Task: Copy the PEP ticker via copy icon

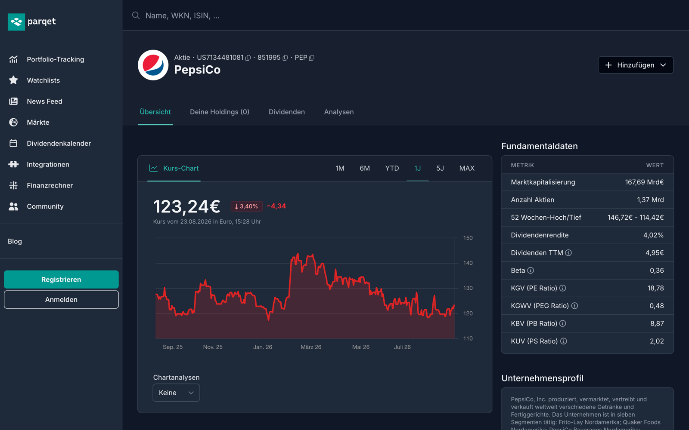Action: 312,58
